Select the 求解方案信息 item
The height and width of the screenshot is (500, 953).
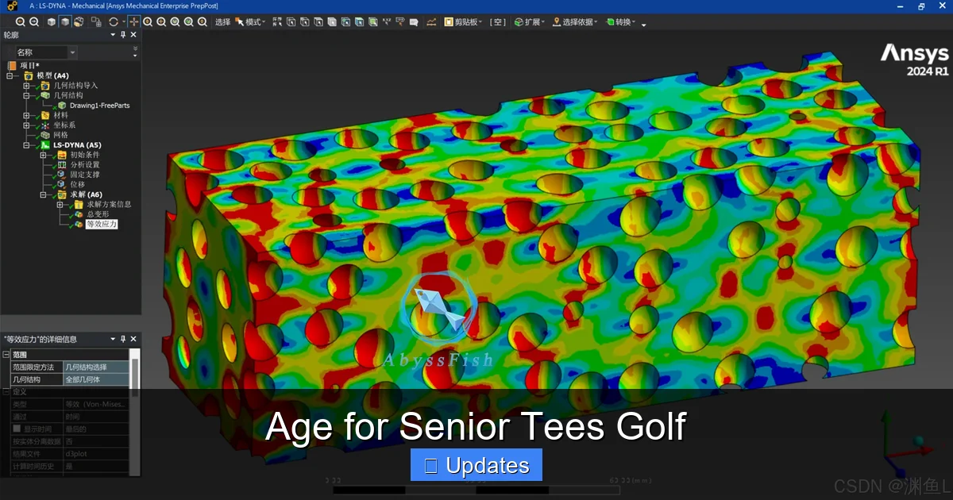[x=109, y=204]
